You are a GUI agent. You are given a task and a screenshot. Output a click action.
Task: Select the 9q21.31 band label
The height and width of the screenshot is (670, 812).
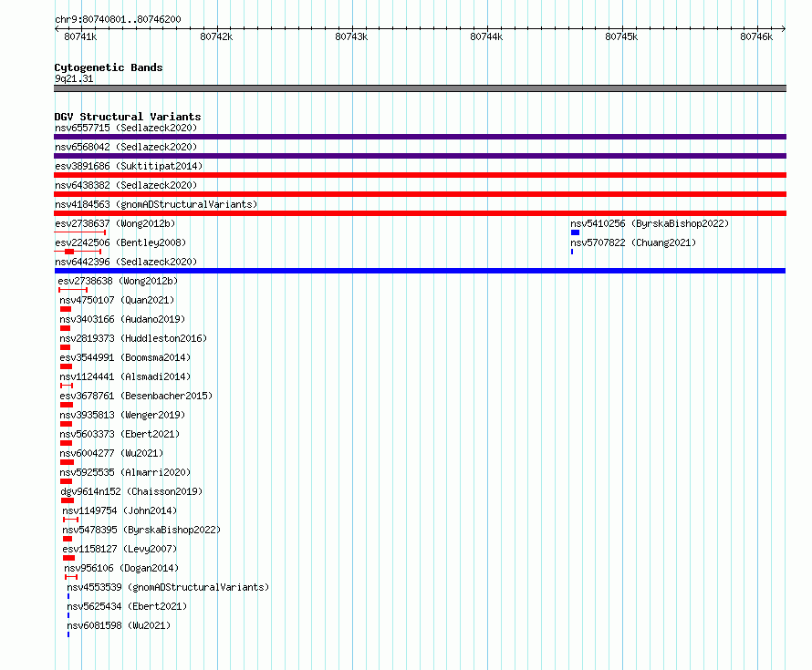coord(74,78)
